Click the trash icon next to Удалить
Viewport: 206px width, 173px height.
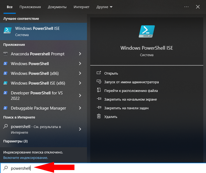pyautogui.click(x=99, y=117)
